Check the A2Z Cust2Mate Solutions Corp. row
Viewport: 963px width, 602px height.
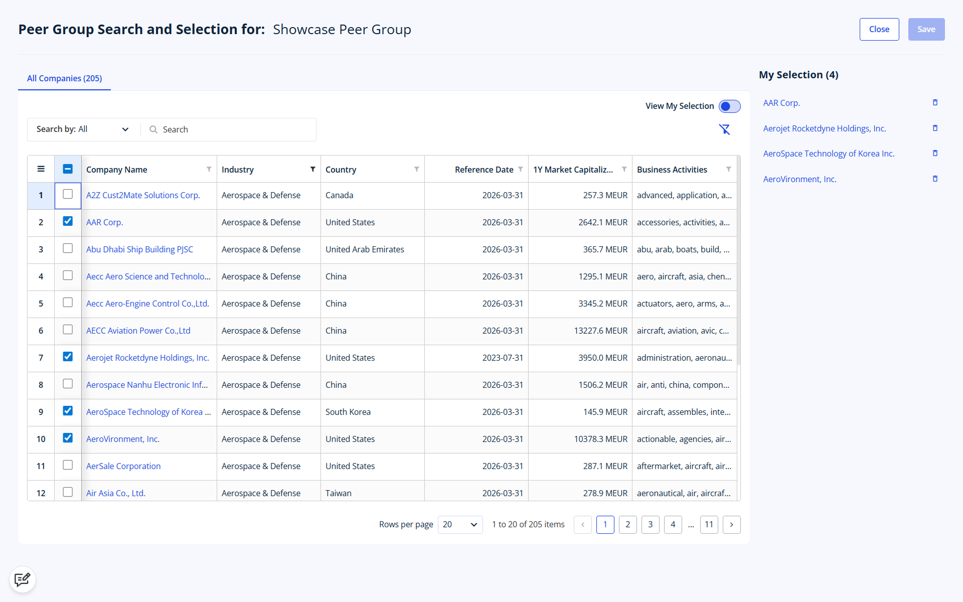point(68,194)
